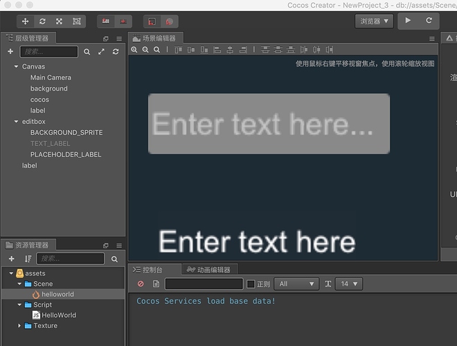Open the console font size dropdown
The image size is (457, 346).
(x=349, y=284)
